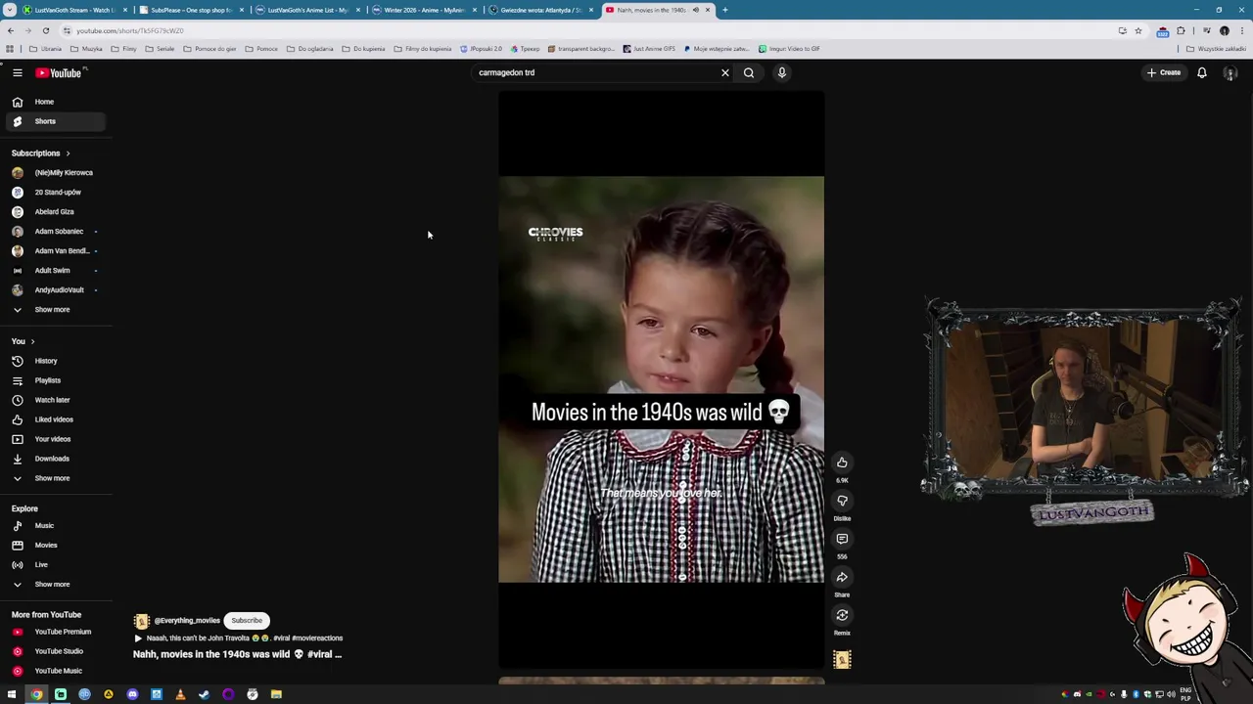Screen dimensions: 1253x704
Task: Mute the YouTube tab speaker icon
Action: point(696,10)
